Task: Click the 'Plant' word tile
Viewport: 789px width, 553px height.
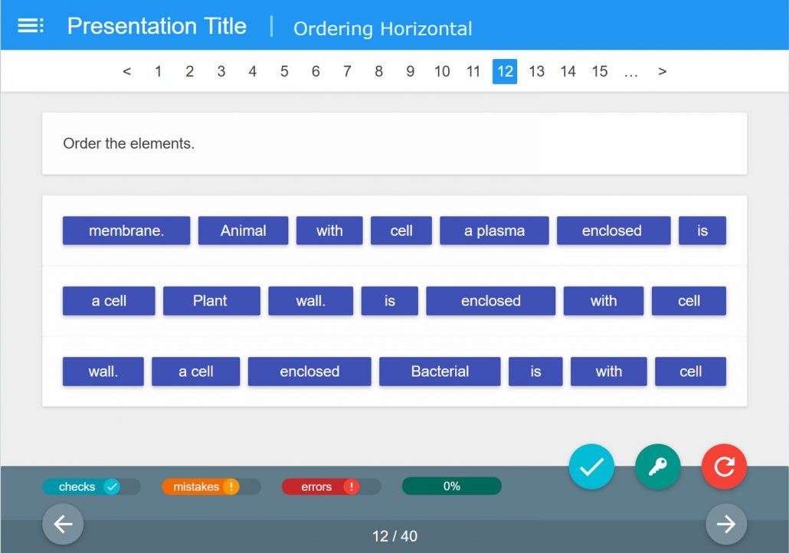Action: 211,301
